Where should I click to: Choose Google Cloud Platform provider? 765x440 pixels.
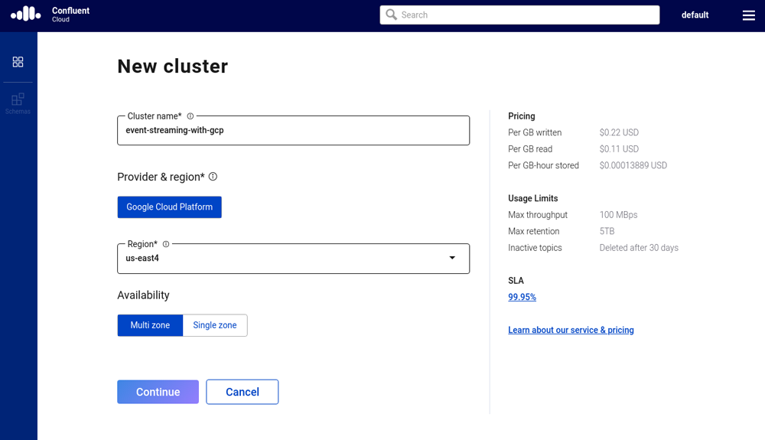(x=169, y=207)
